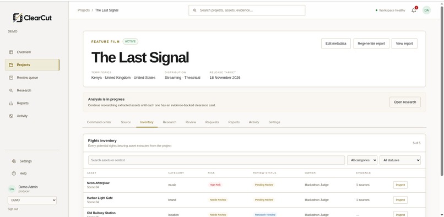Viewport: 444px width, 217px height.
Task: Click the music category cell
Action: (172, 185)
